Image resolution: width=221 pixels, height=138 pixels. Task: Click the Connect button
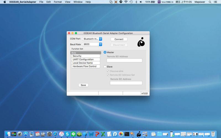coord(119,39)
